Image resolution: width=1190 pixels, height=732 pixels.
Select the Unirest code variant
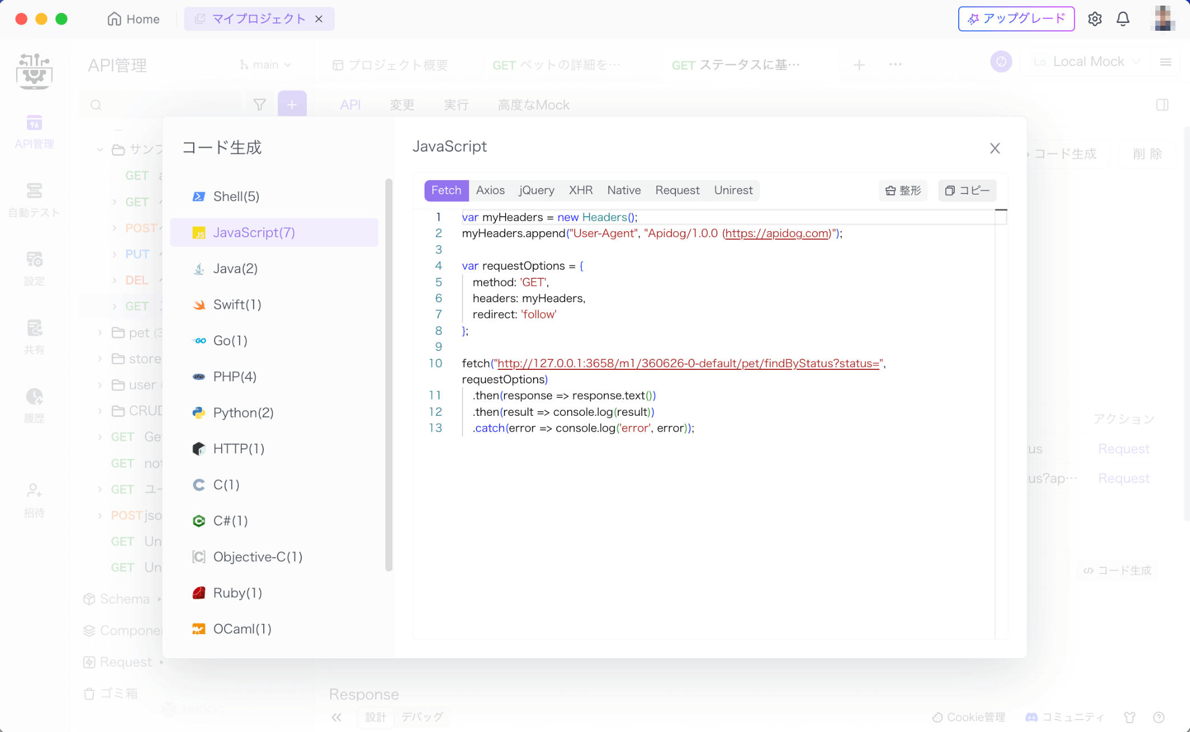[x=732, y=190]
